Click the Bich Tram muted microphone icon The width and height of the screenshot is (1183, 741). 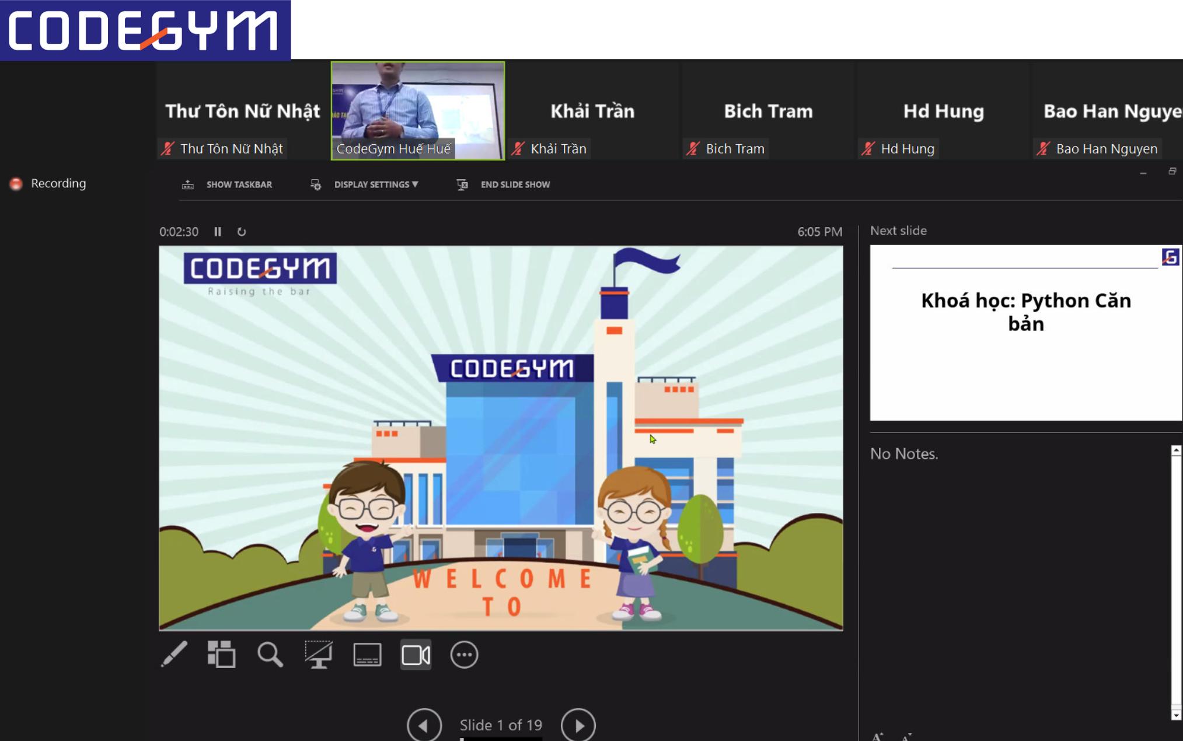693,149
